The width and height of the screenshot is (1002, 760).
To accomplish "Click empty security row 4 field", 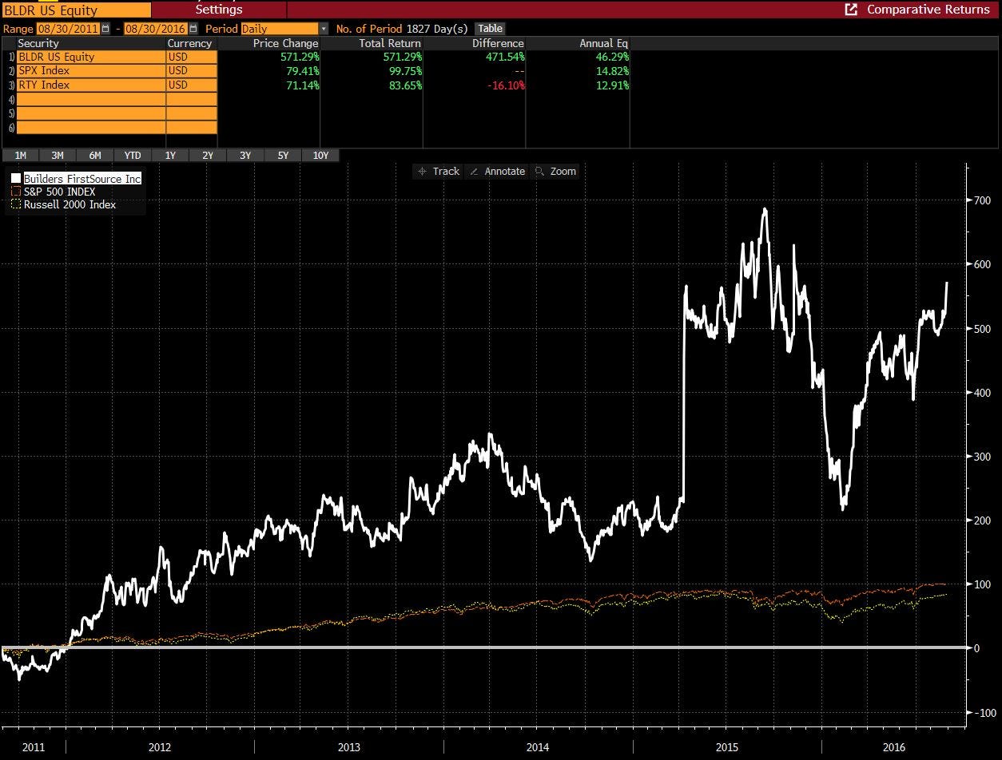I will [90, 99].
